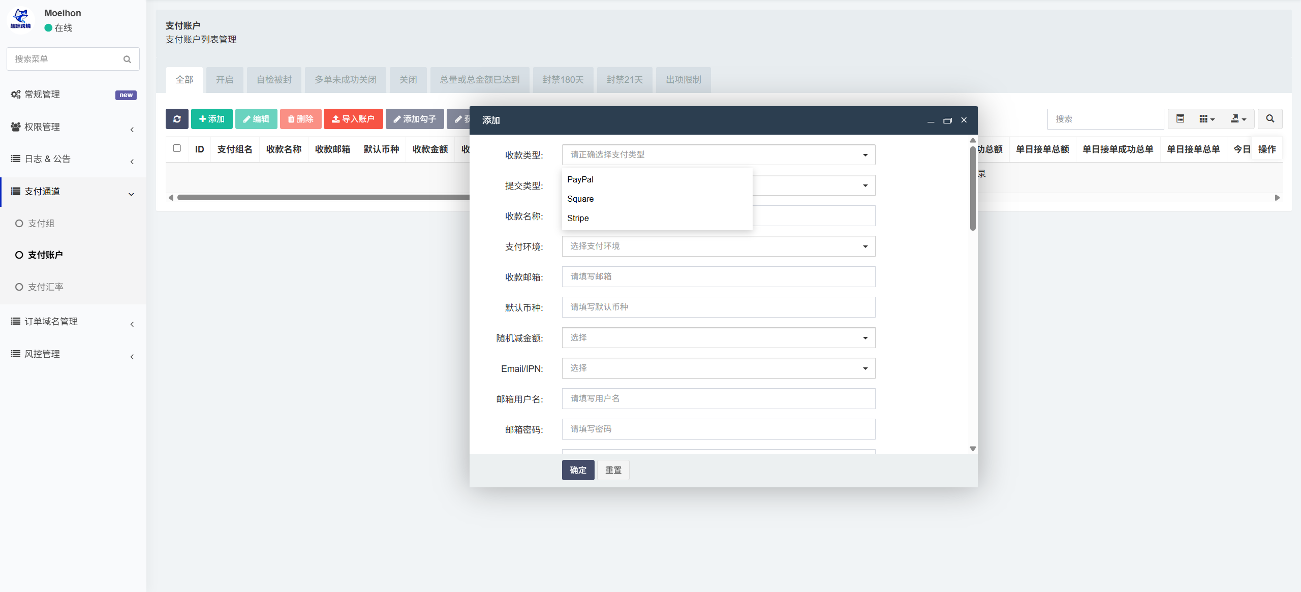
Task: Click the dialog vertical scrollbar thumb
Action: pos(973,188)
